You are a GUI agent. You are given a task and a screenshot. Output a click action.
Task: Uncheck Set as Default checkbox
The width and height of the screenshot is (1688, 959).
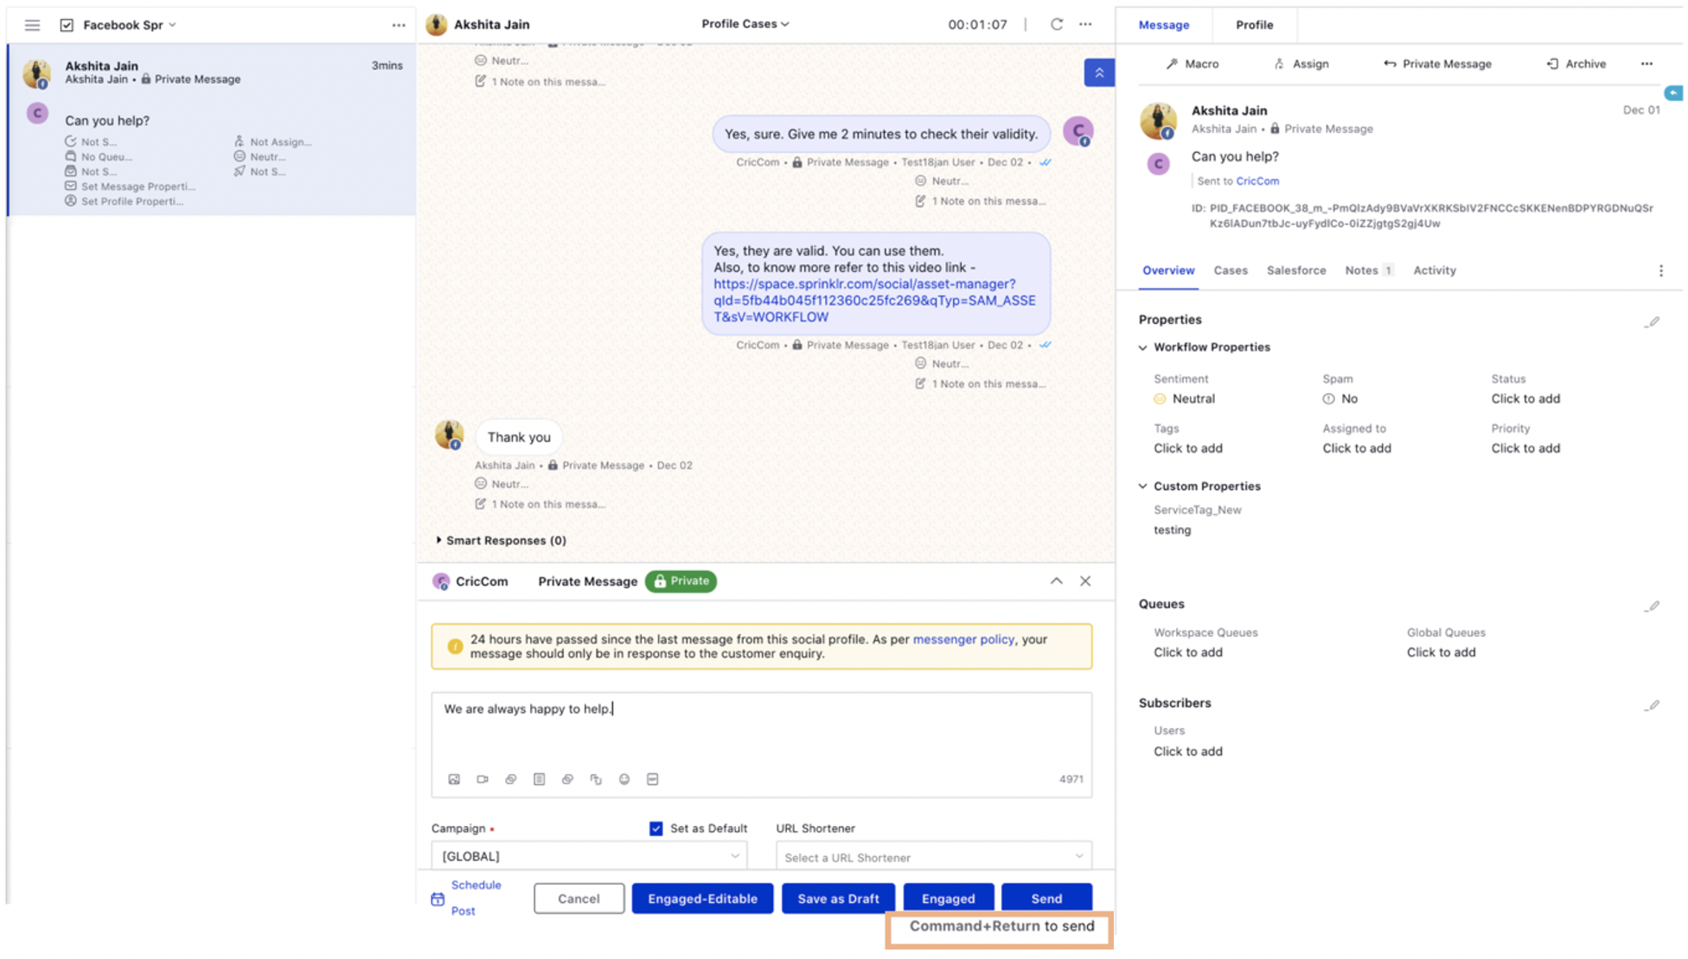(x=655, y=829)
